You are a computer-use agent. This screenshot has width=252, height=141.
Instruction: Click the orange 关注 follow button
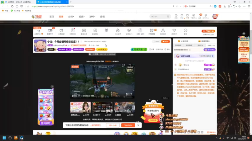(165, 42)
